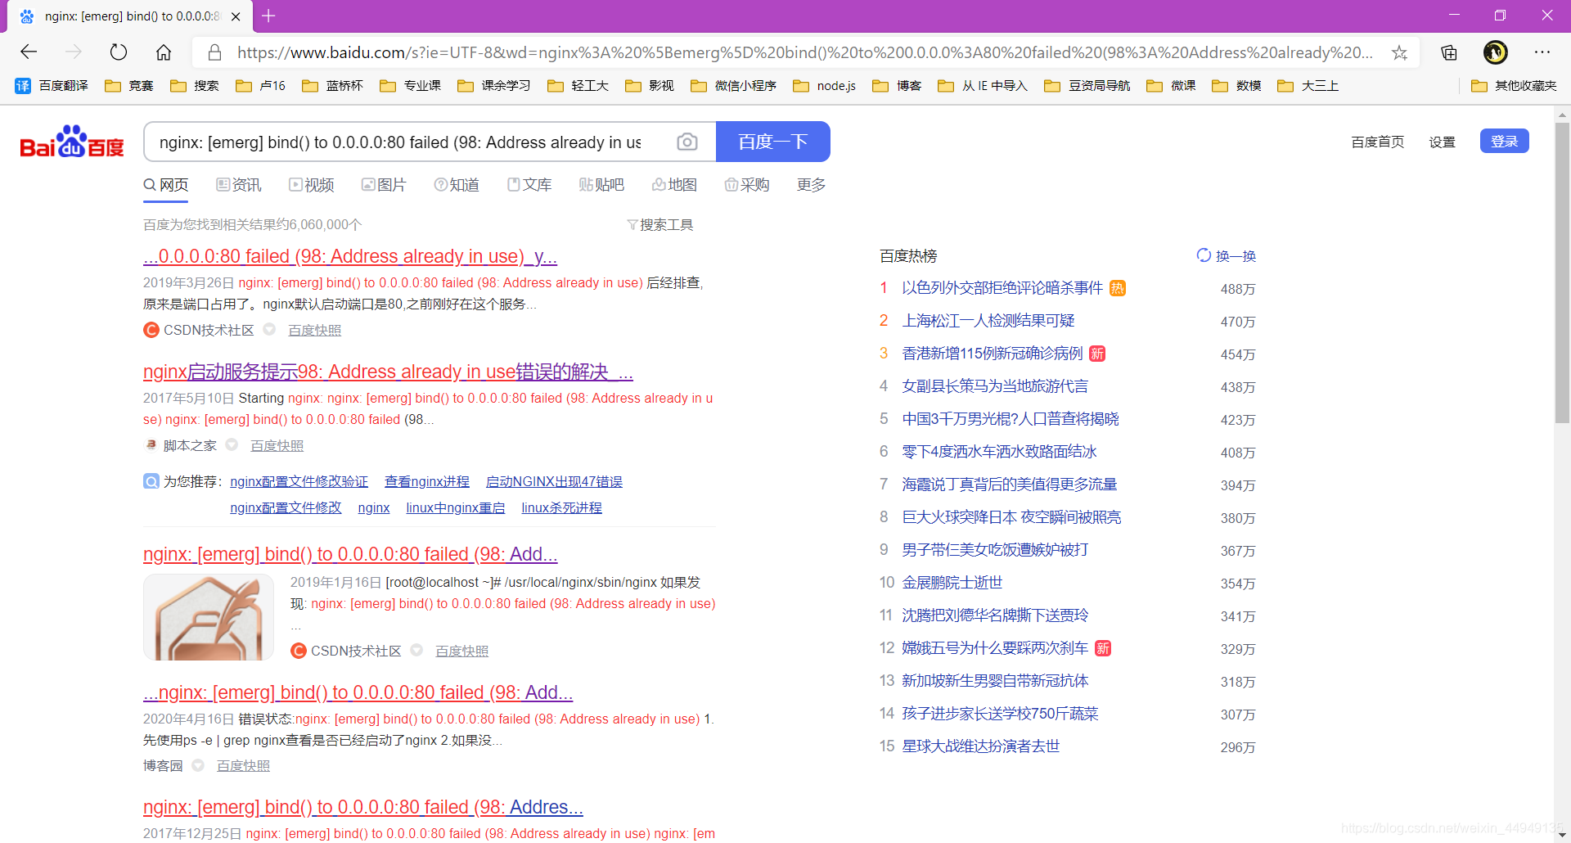Switch to the 知道 tab
The image size is (1571, 843).
[x=457, y=185]
